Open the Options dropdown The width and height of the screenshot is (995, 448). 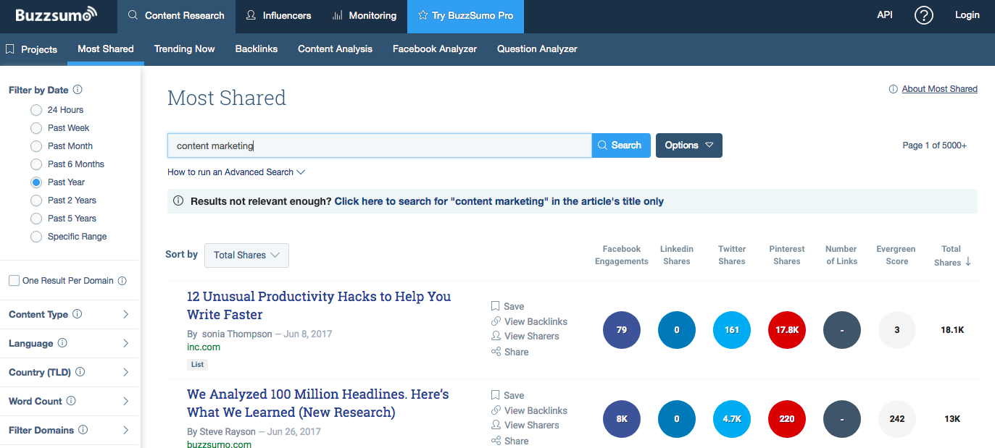coord(689,145)
